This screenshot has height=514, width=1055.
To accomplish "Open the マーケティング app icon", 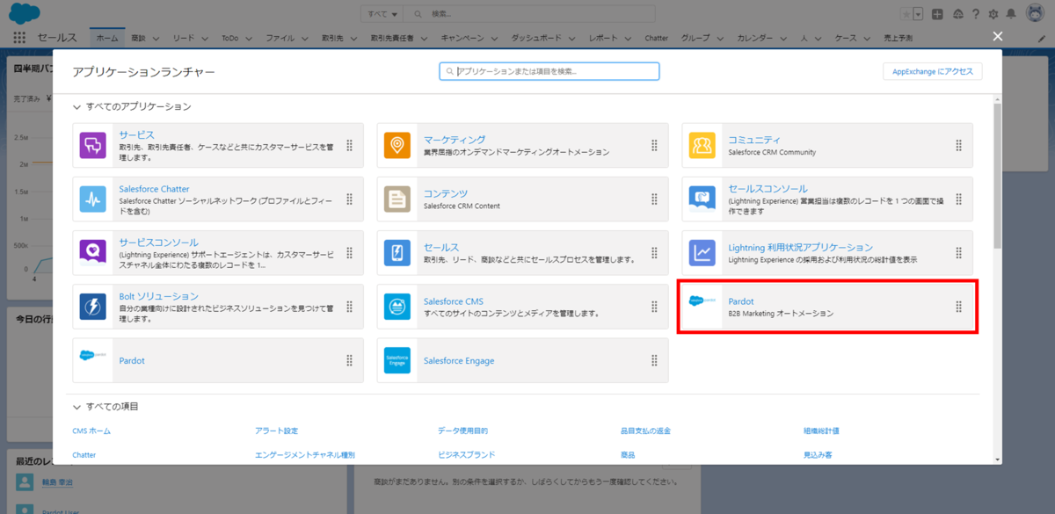I will click(397, 145).
